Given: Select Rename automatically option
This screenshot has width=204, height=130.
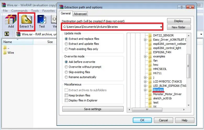Looking at the screenshot, I should [80, 77].
